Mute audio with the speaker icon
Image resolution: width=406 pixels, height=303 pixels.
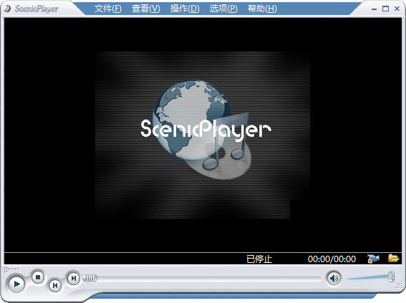coord(334,278)
